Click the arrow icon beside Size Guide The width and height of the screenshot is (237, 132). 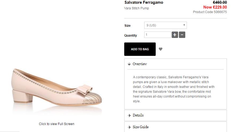[x=129, y=127]
